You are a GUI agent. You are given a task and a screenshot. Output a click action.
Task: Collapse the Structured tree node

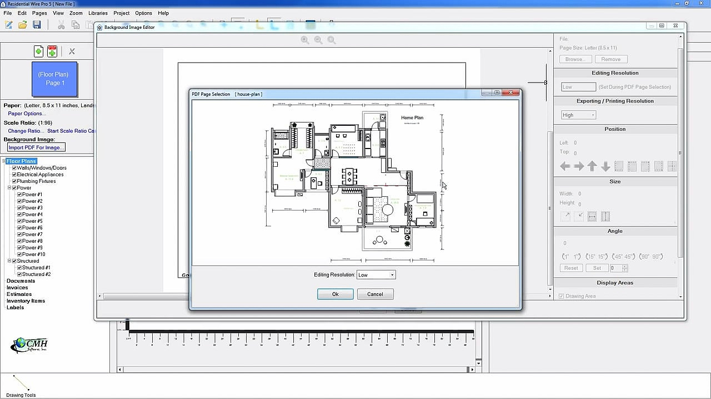click(9, 261)
